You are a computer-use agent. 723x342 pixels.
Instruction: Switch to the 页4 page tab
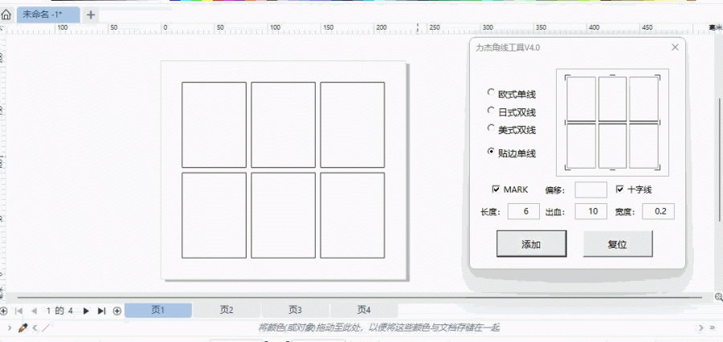pos(364,310)
